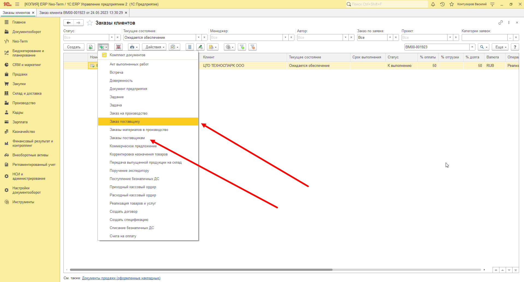Click the back navigation arrow
The height and width of the screenshot is (282, 524).
69,23
